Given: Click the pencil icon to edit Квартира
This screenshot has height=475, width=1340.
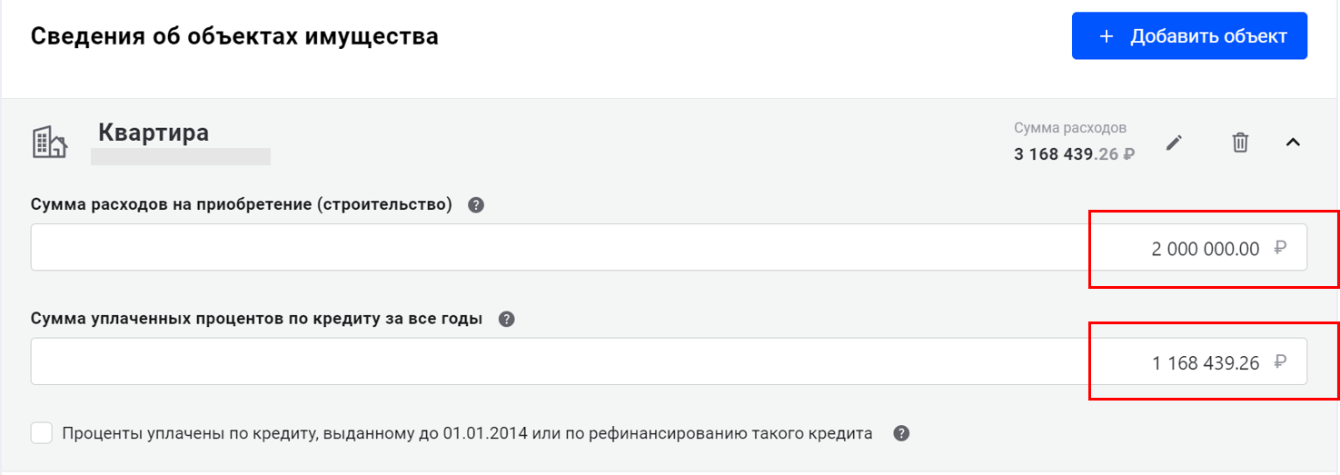Looking at the screenshot, I should coord(1175,143).
